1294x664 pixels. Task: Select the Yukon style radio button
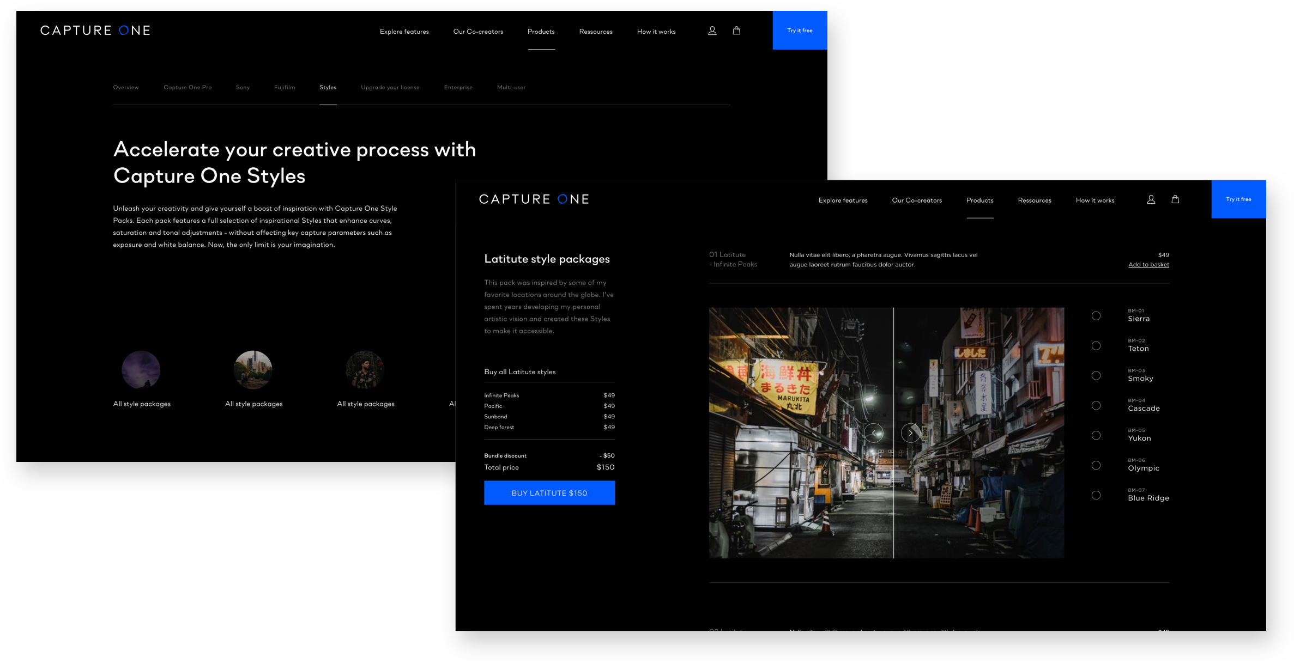point(1096,436)
